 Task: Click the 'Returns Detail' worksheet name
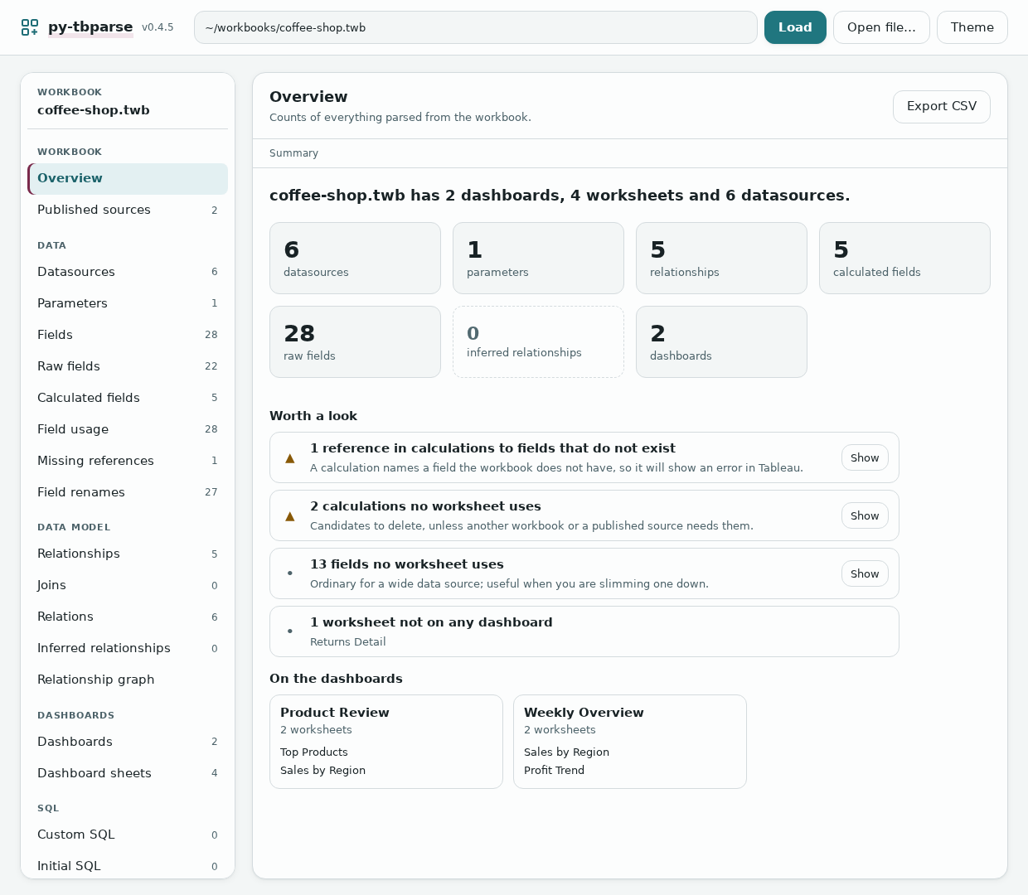tap(348, 642)
